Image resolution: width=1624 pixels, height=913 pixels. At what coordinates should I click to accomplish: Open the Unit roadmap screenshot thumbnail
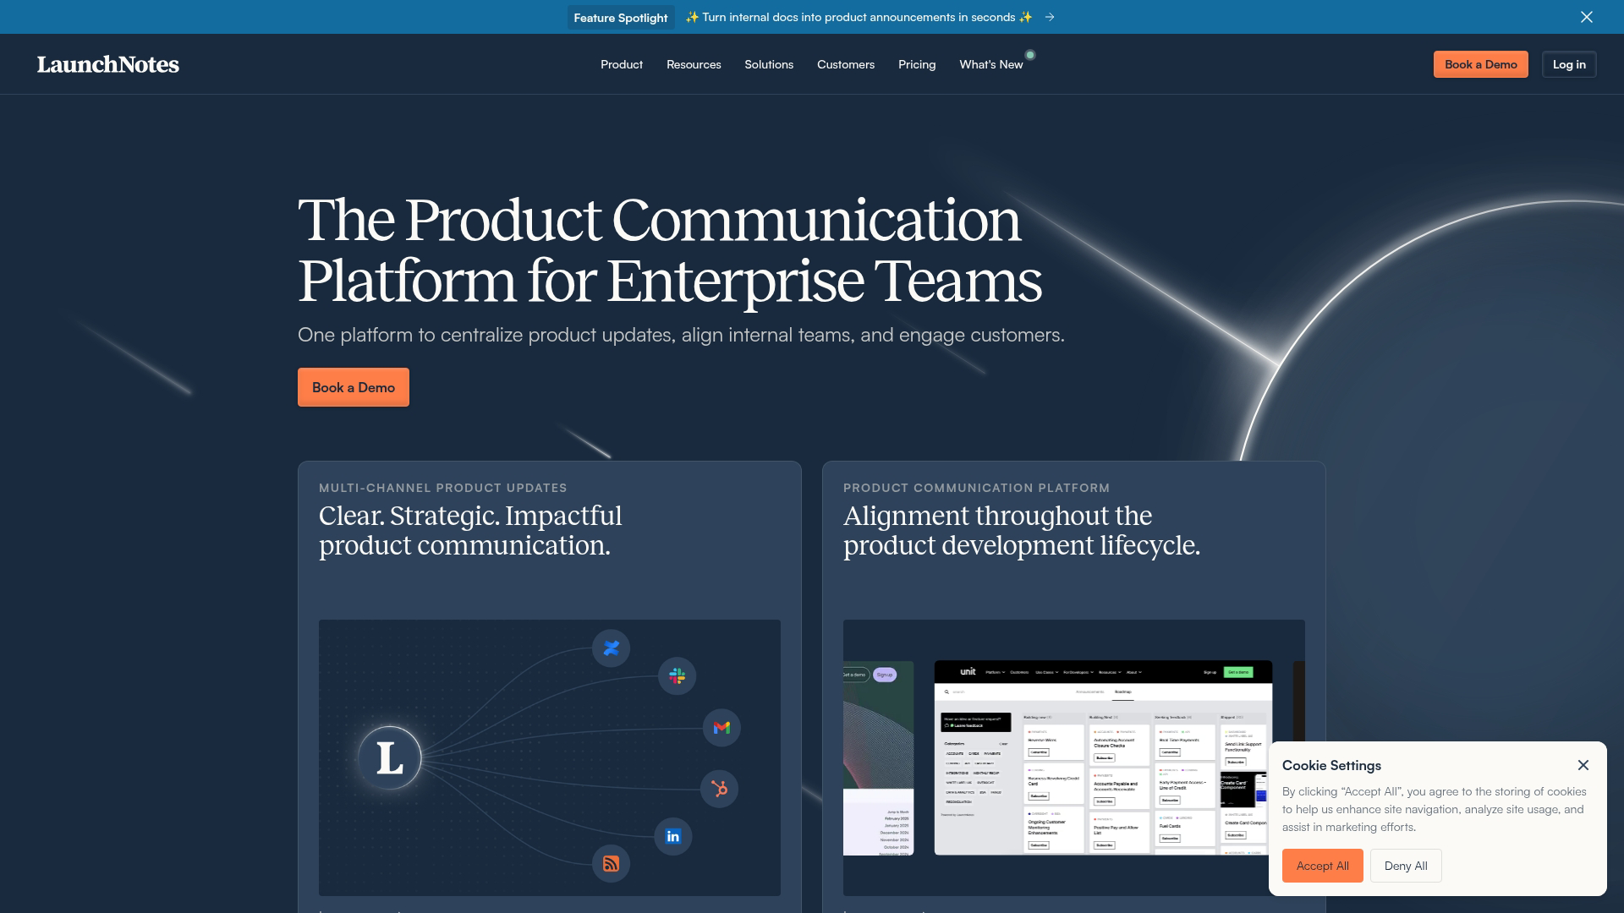coord(1103,757)
